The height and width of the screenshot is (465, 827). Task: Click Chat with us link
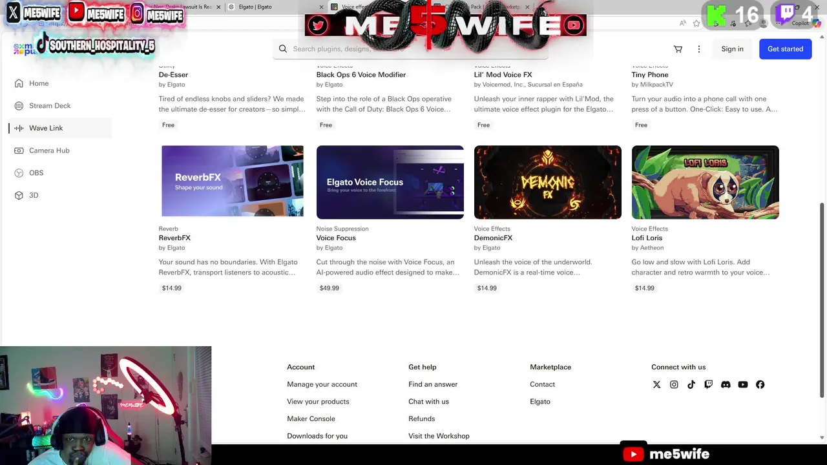tap(428, 402)
